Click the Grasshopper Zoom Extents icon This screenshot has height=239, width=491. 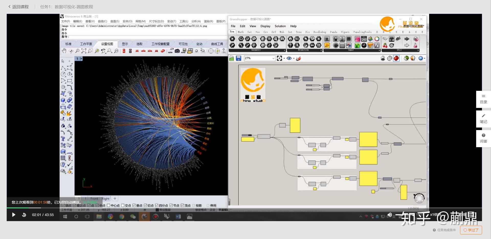pos(279,58)
